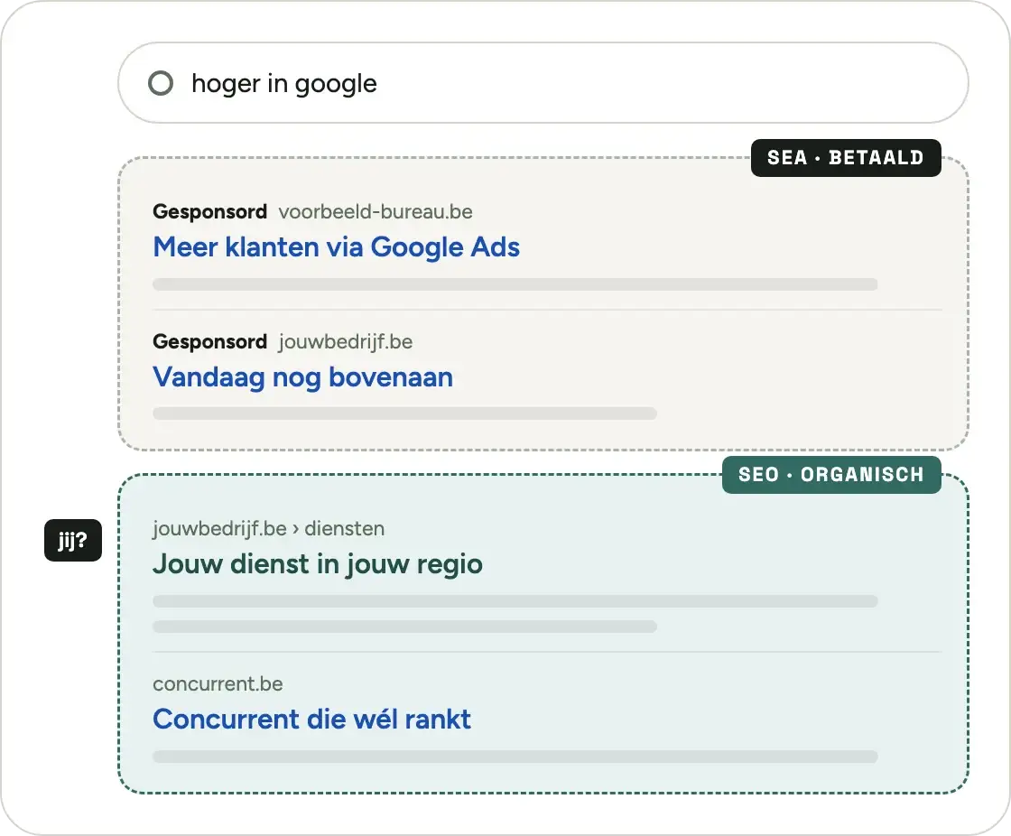The height and width of the screenshot is (836, 1011).
Task: Click 'Gesponsord' label beside jouwbedrijf.be
Action: coord(210,341)
